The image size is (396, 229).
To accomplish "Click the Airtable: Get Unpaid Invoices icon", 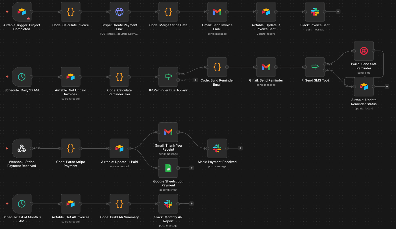I will click(70, 77).
